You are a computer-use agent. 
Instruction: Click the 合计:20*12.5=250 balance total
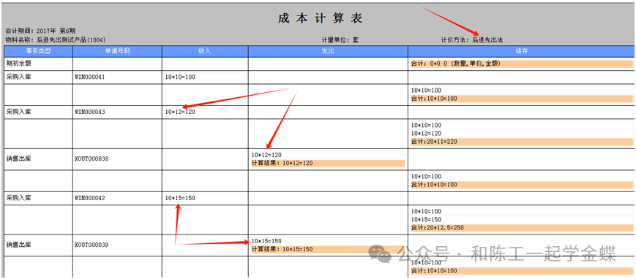pyautogui.click(x=522, y=228)
